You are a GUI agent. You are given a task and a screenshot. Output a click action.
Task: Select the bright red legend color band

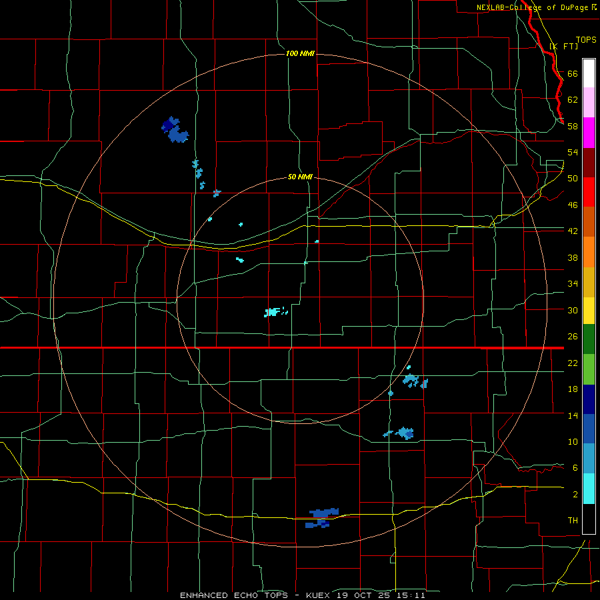[x=589, y=192]
